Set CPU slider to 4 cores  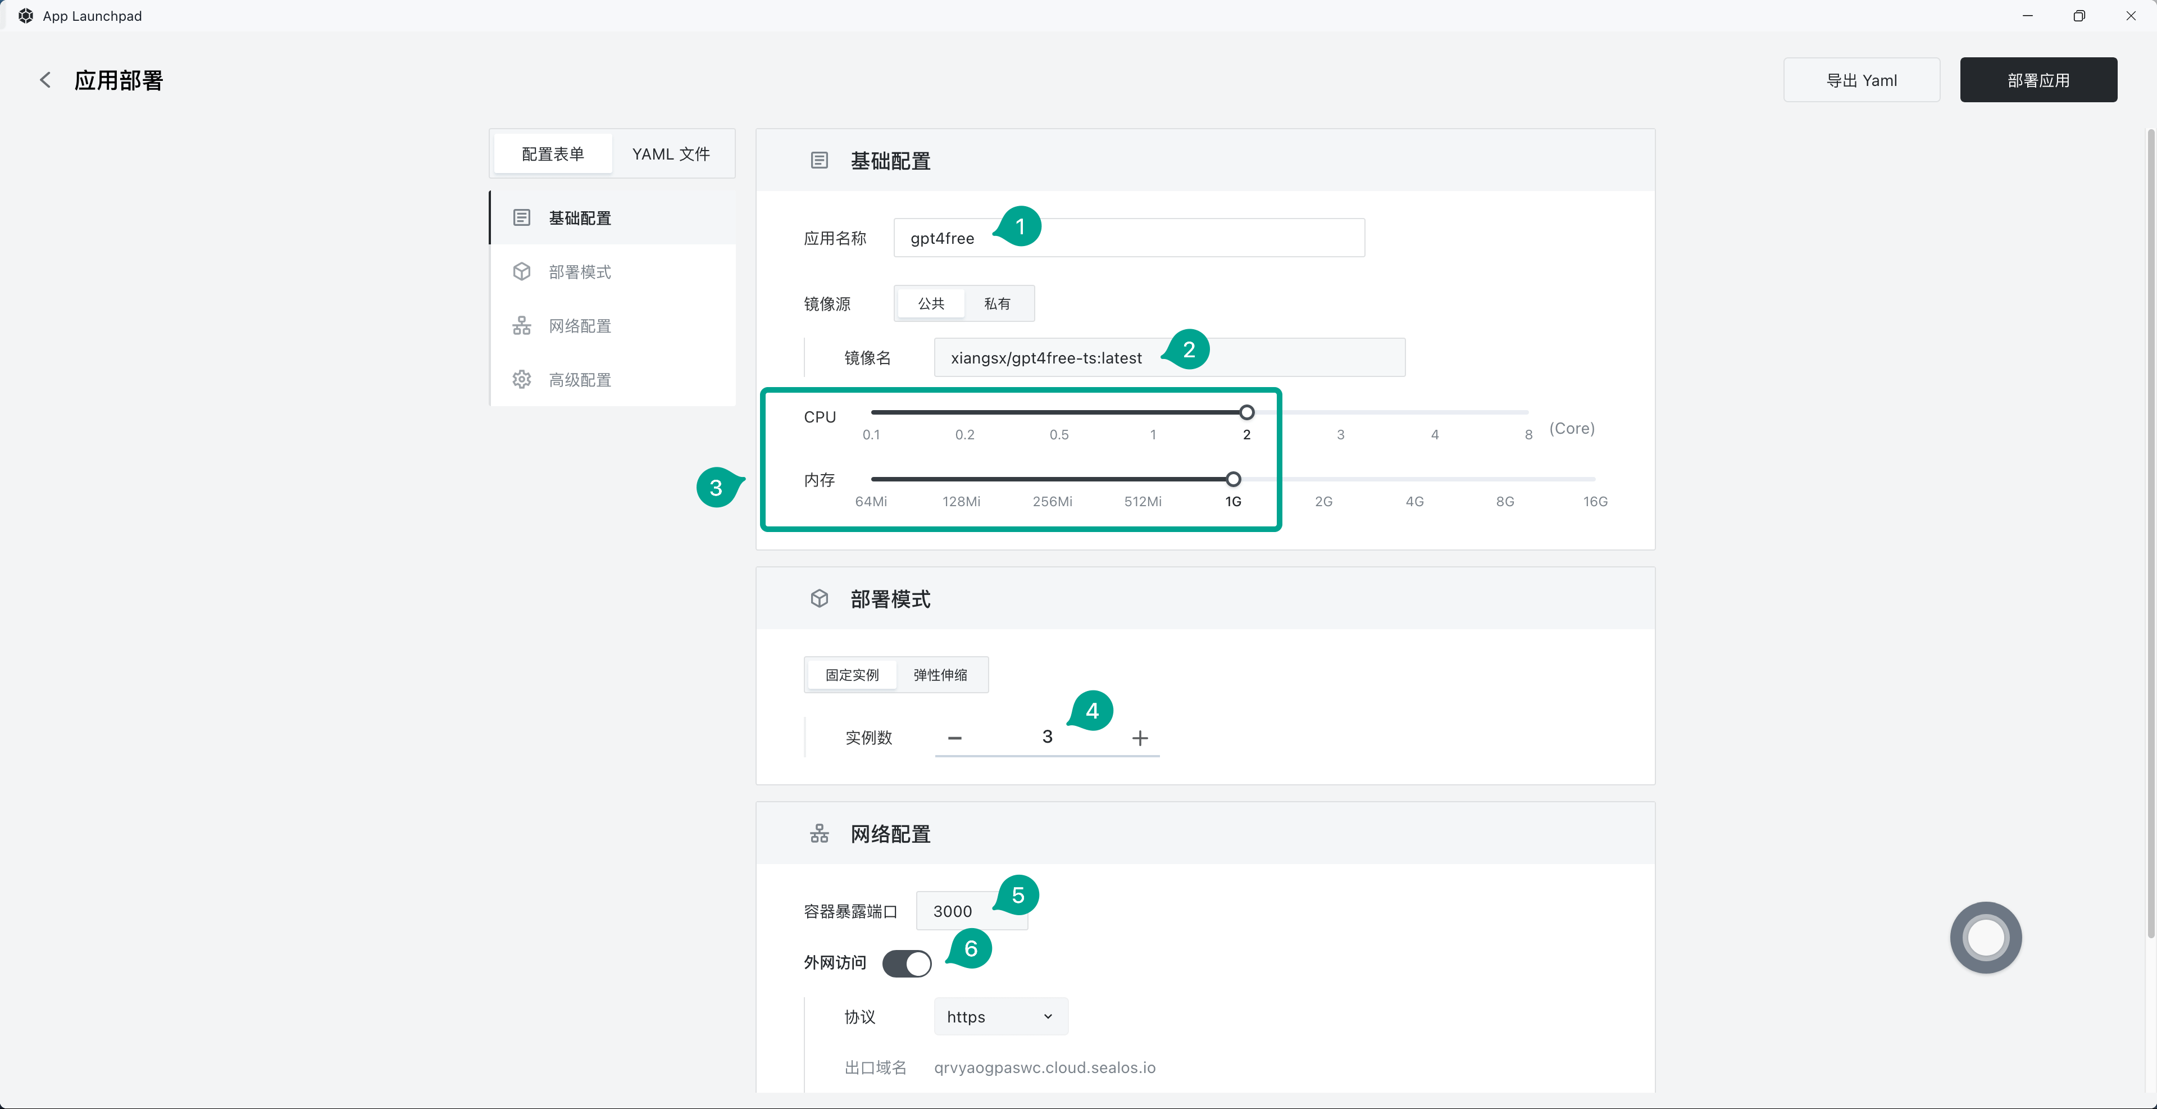pos(1435,412)
